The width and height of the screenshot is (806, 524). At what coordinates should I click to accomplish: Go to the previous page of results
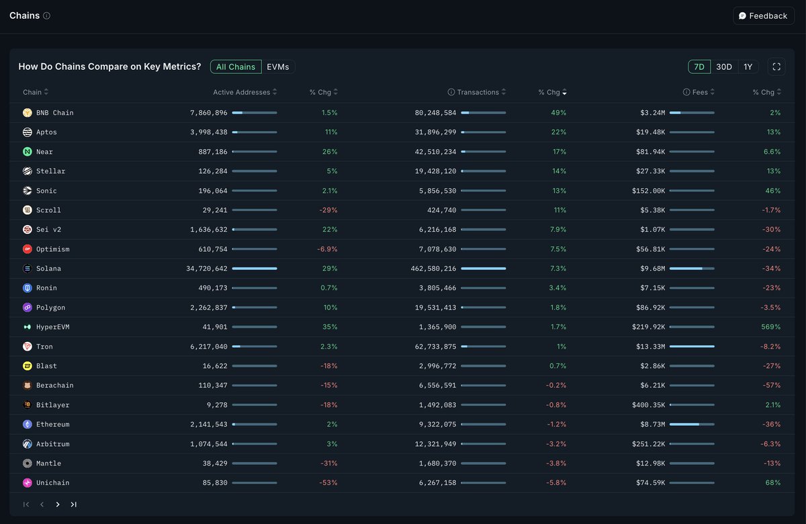(x=42, y=505)
